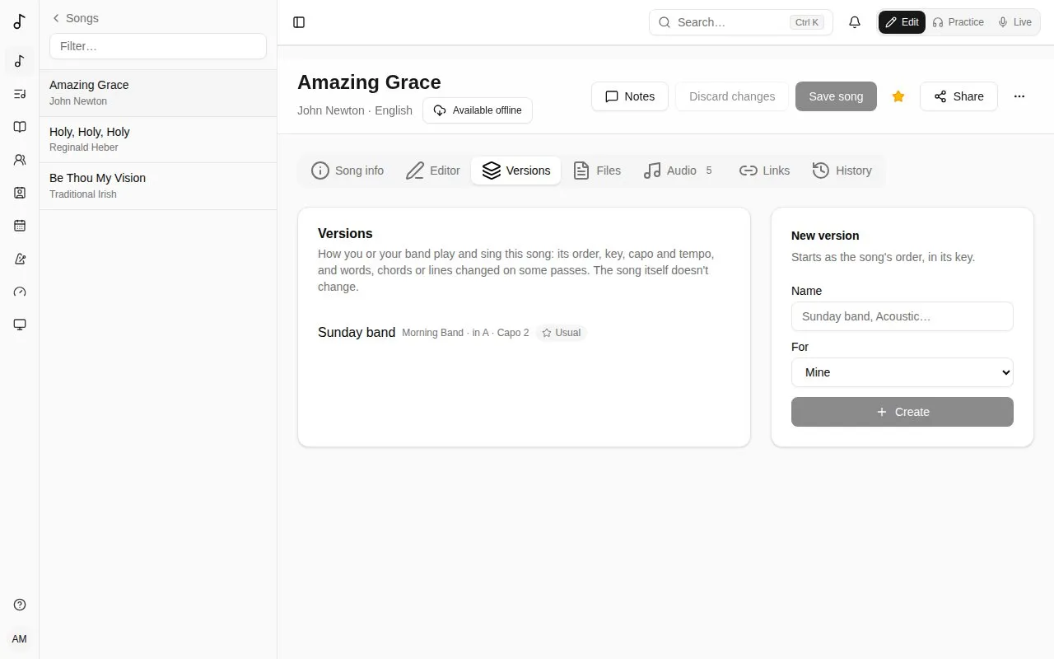Open the For dropdown showing Mine
Viewport: 1054px width, 659px height.
(x=902, y=372)
